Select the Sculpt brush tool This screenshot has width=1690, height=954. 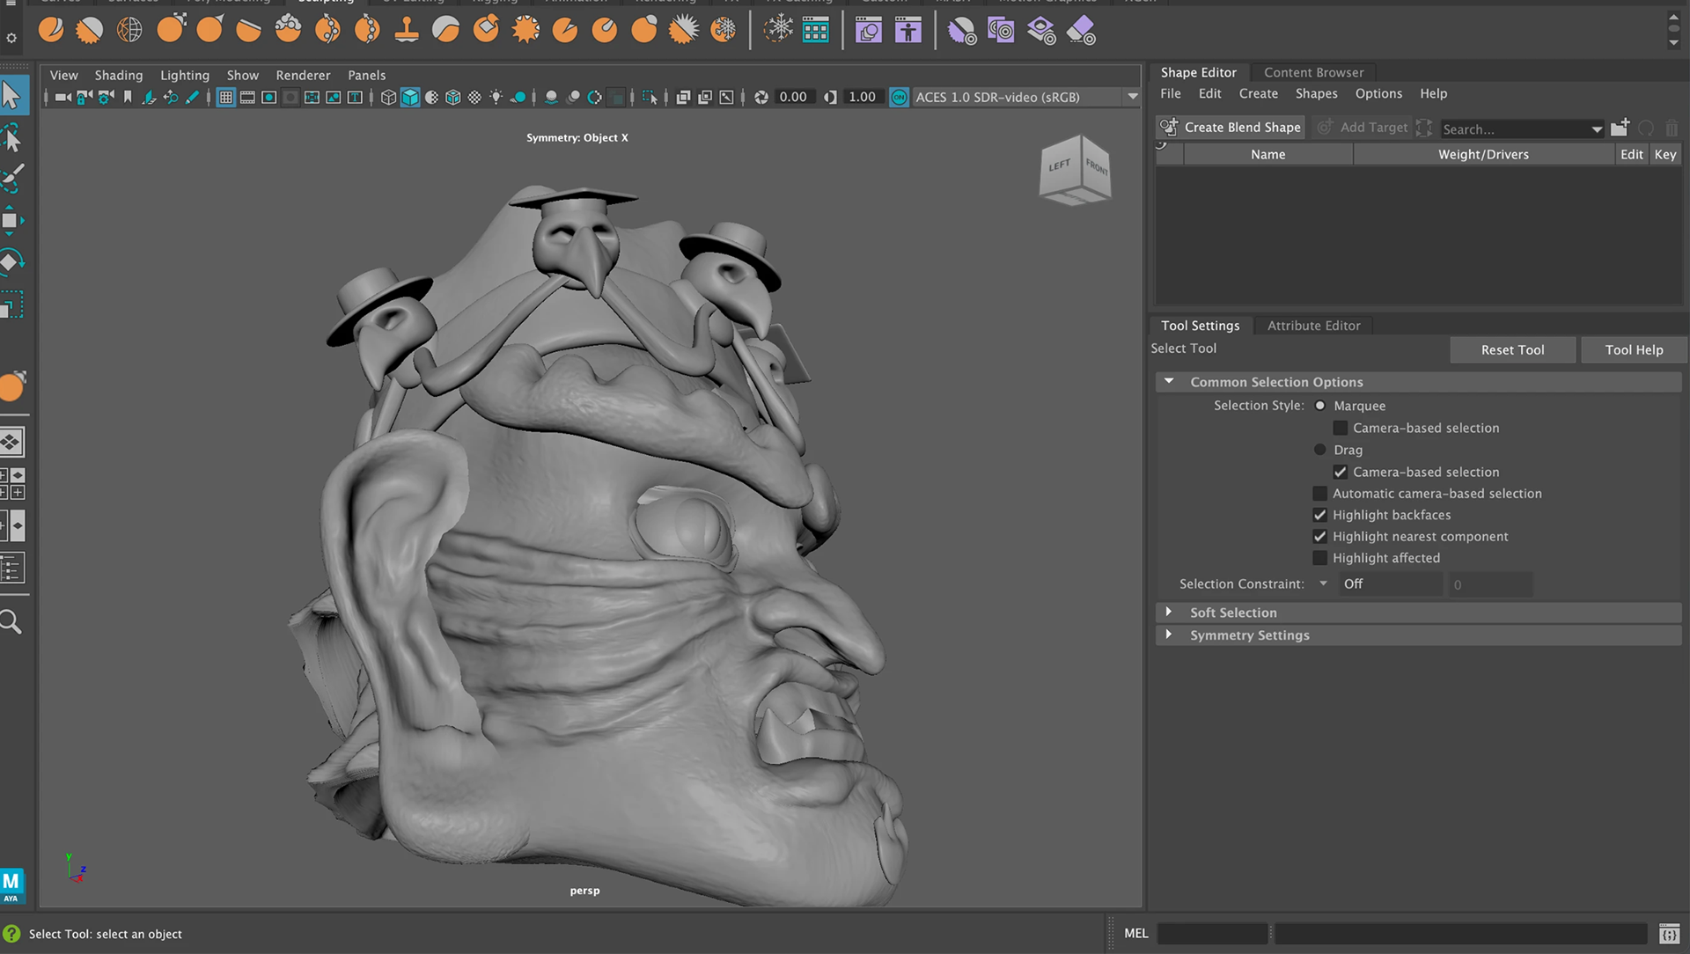[x=50, y=31]
